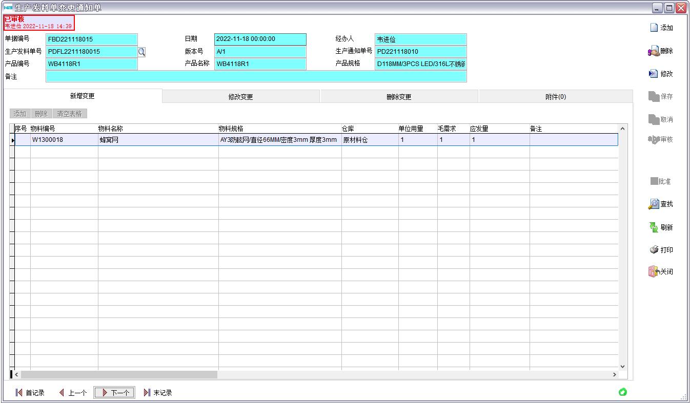Click the 备注 remarks input field
690x403 pixels.
click(256, 77)
